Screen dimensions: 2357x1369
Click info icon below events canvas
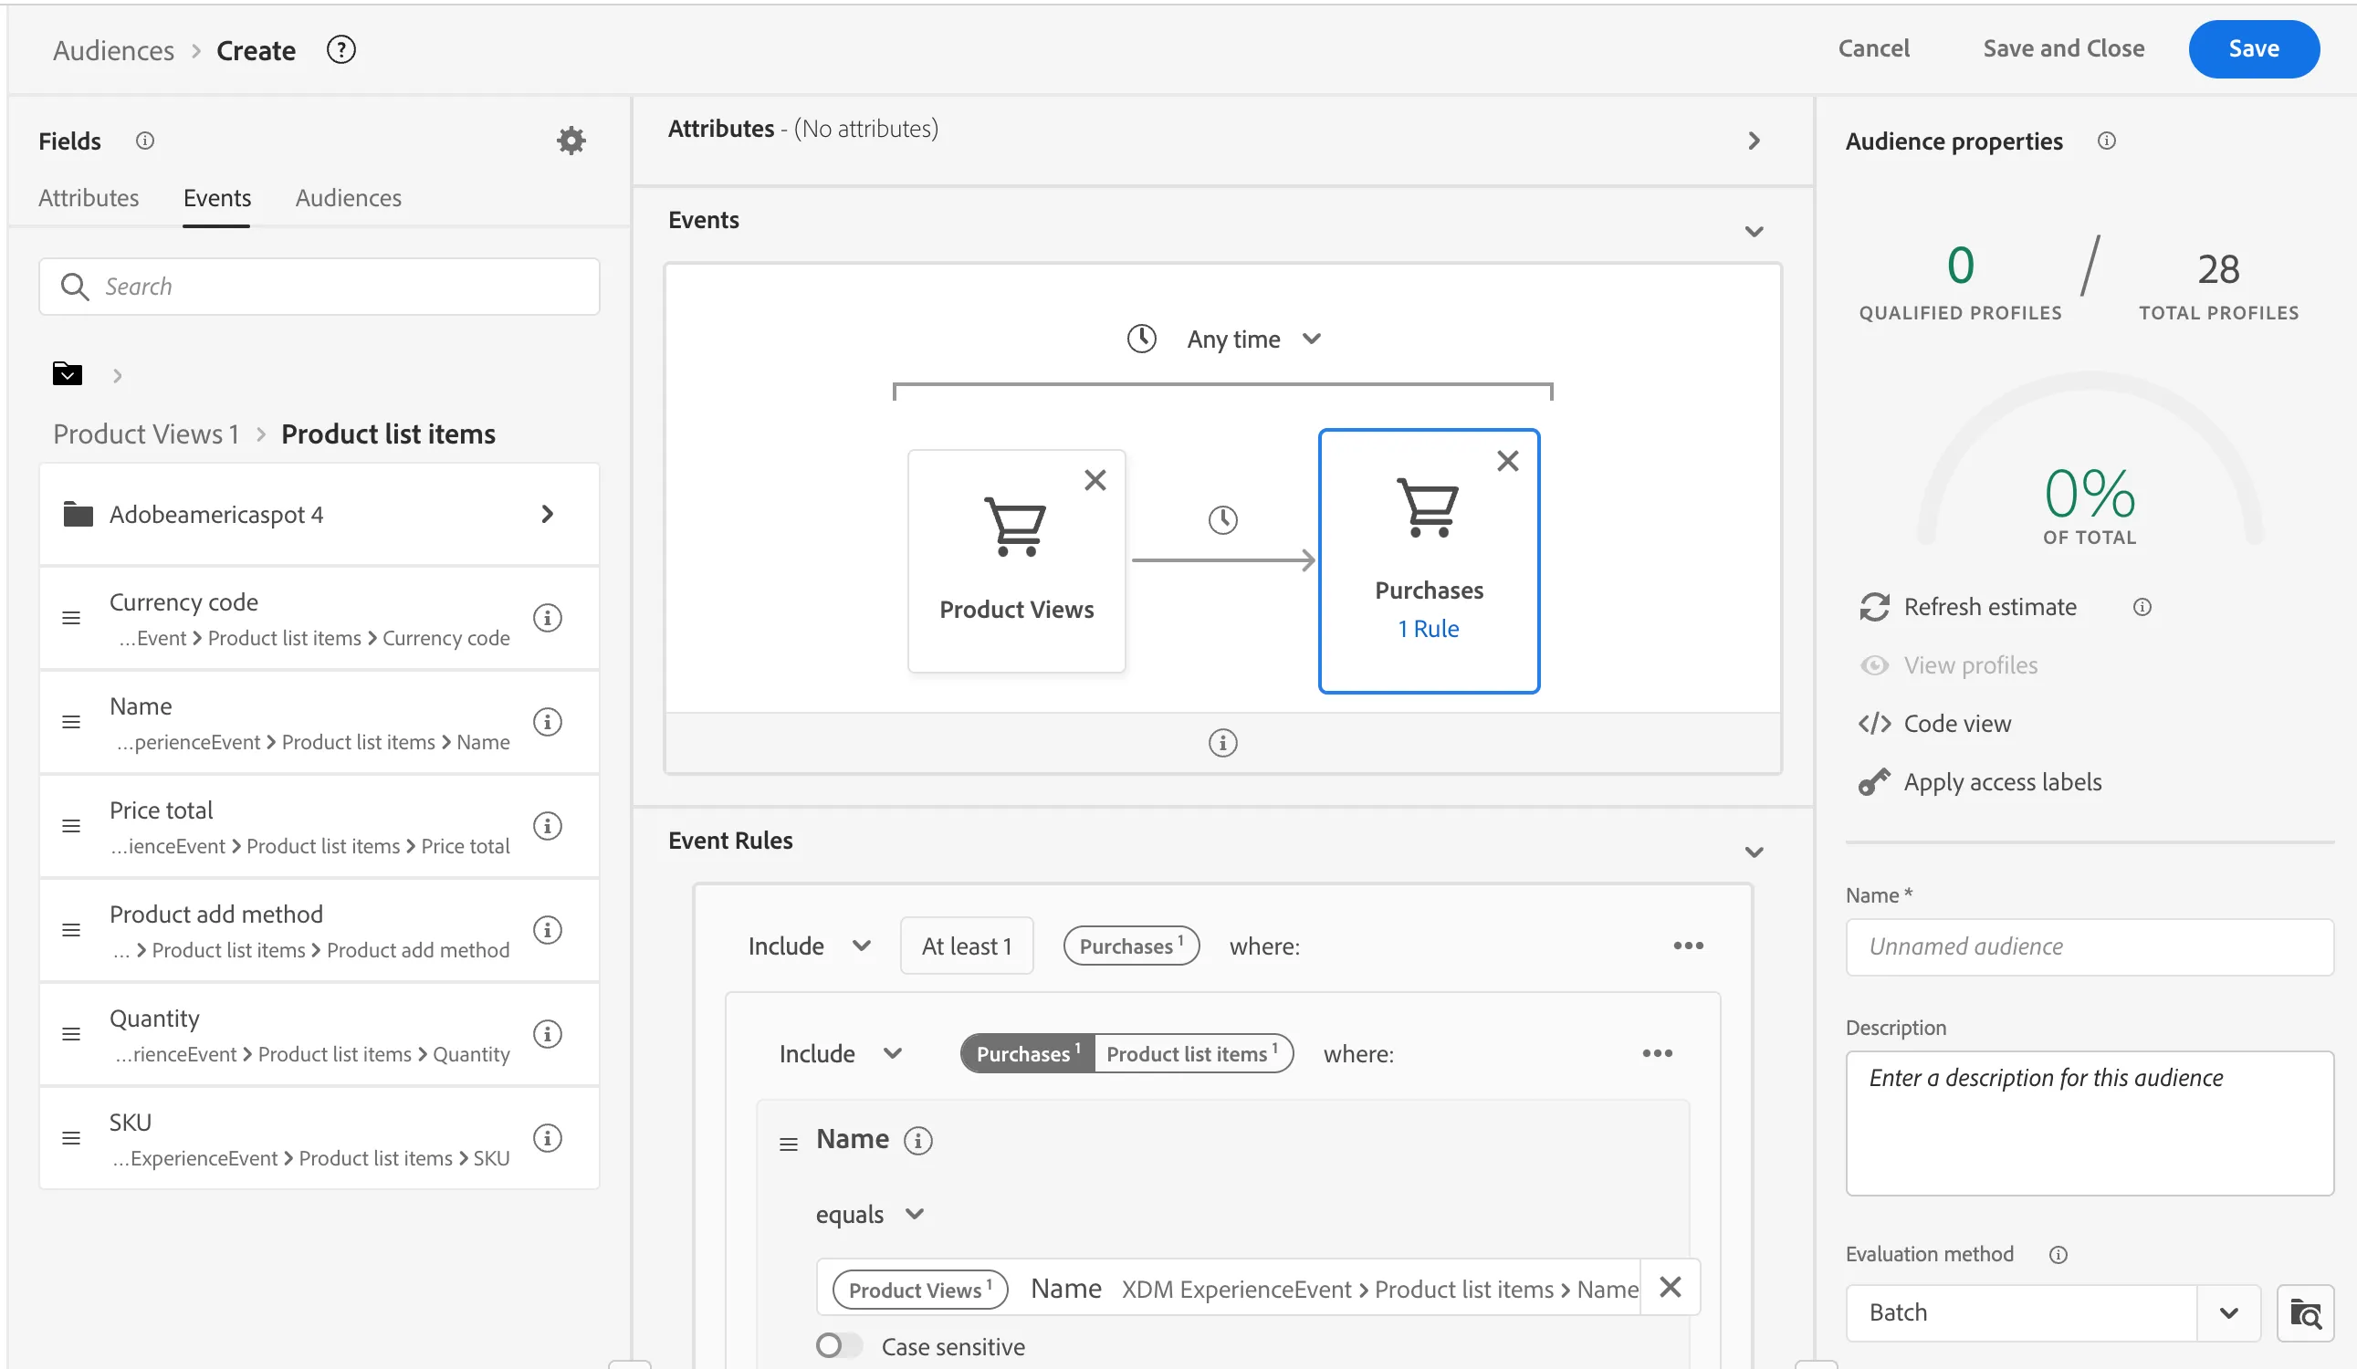click(x=1223, y=744)
